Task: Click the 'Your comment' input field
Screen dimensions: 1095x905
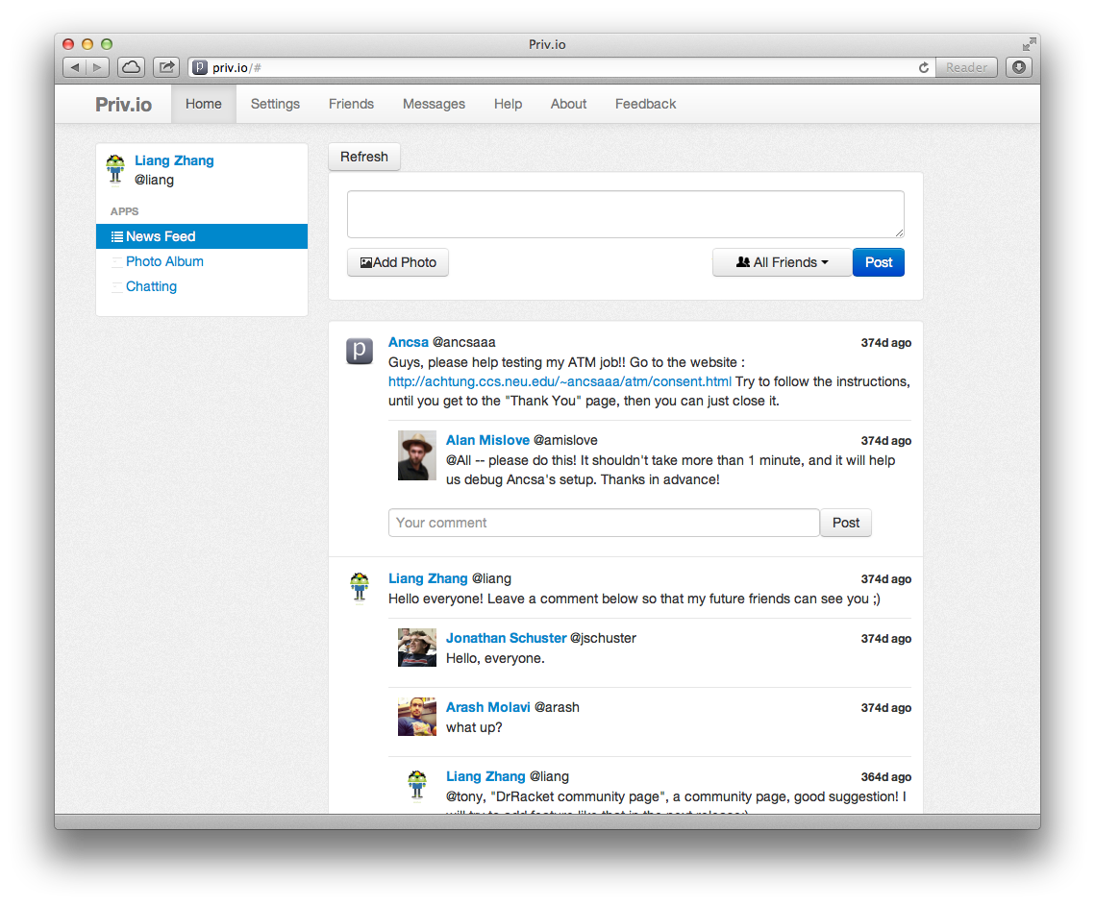Action: 604,523
